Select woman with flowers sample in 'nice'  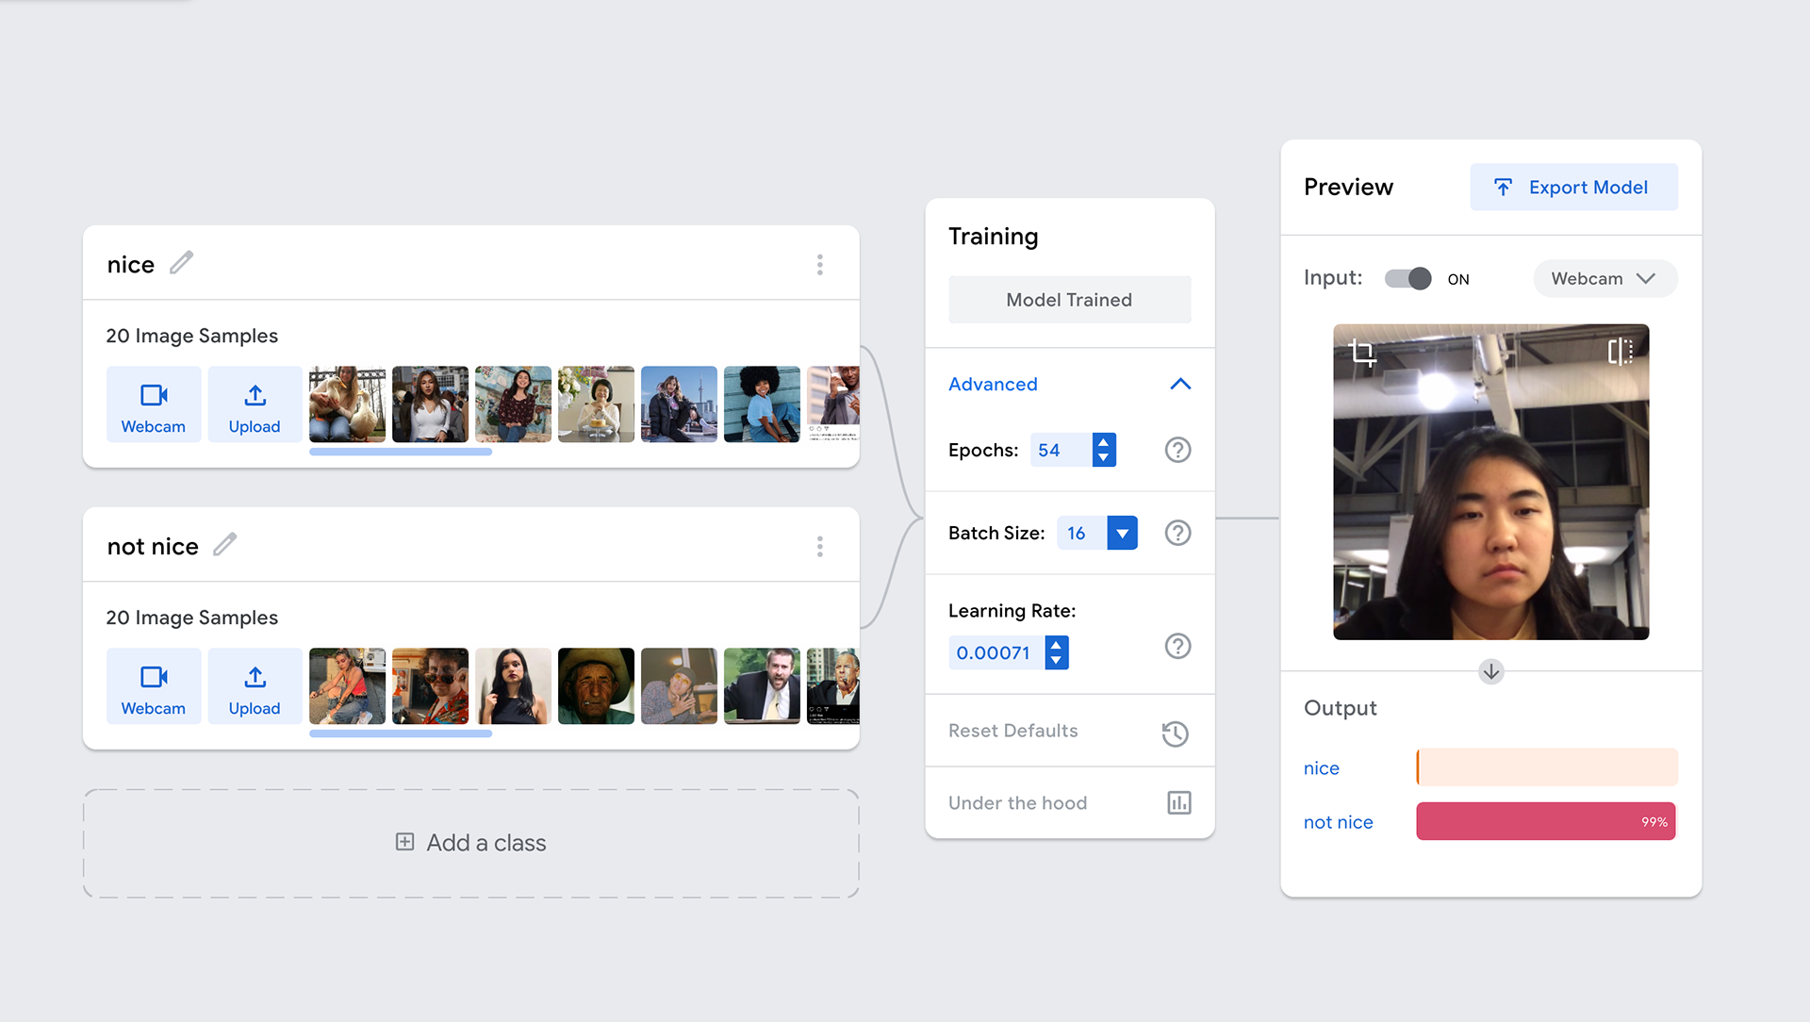click(596, 404)
